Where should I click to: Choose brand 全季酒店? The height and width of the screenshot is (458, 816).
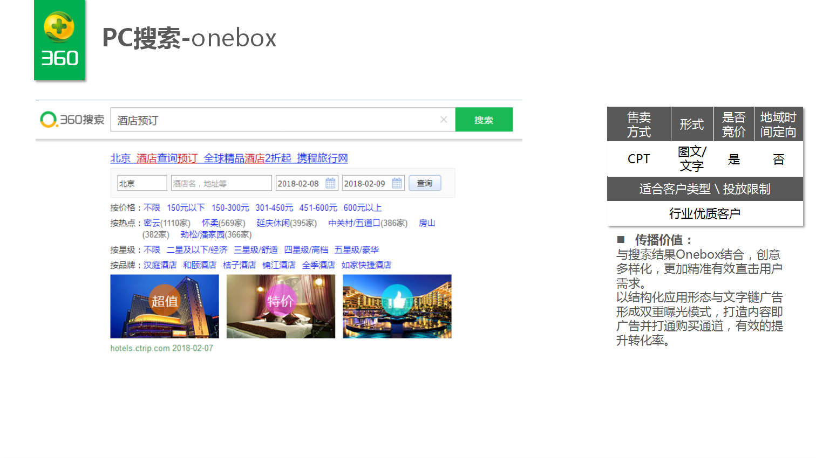(318, 265)
